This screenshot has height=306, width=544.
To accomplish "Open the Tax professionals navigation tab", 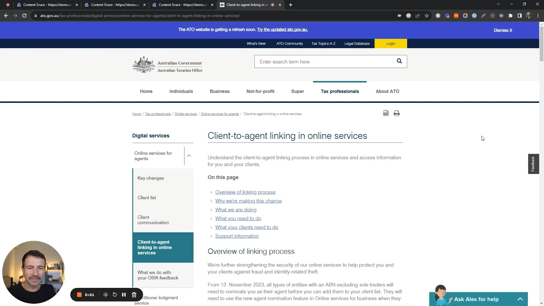I will pos(340,91).
